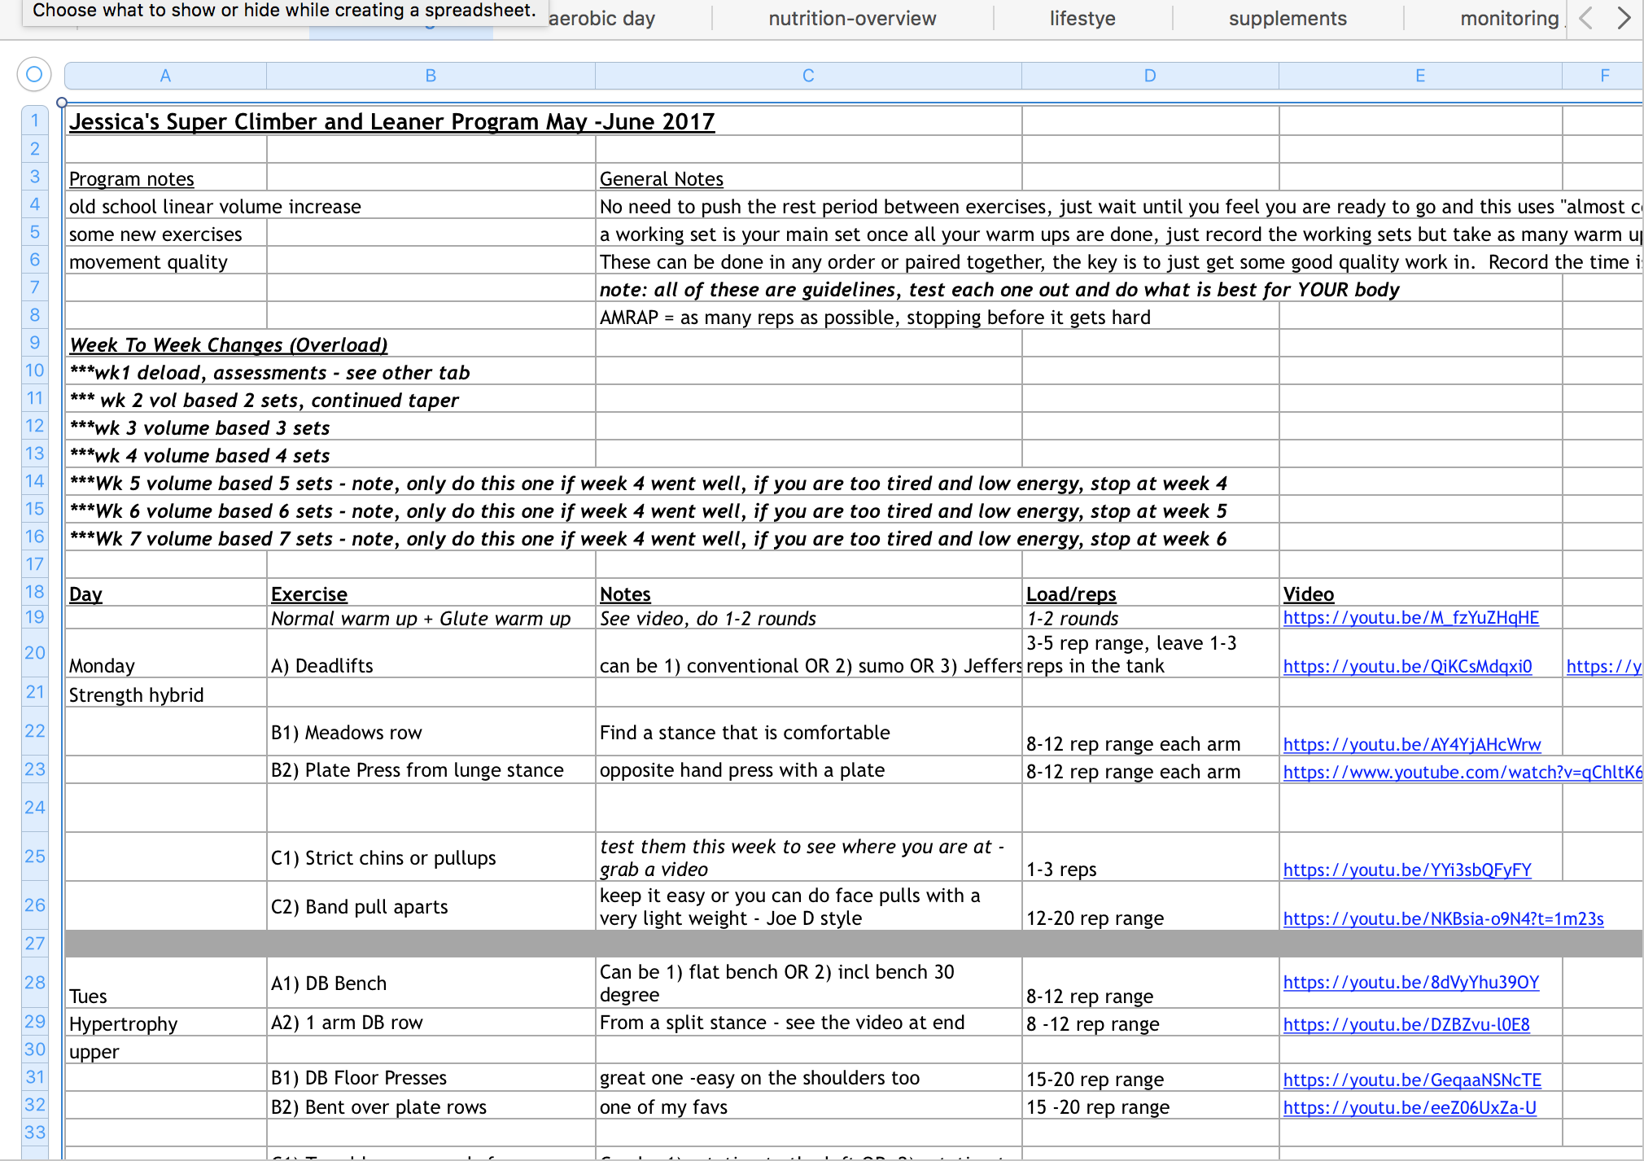Select the 'movement quality' cell

165,261
